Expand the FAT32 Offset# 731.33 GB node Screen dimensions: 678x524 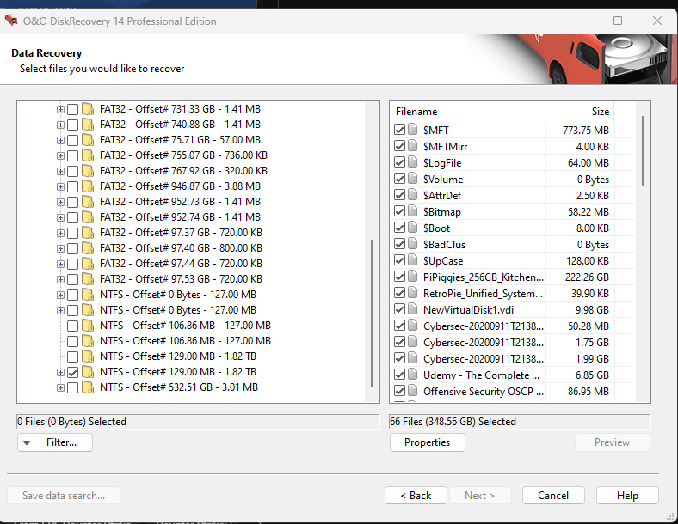click(x=60, y=109)
